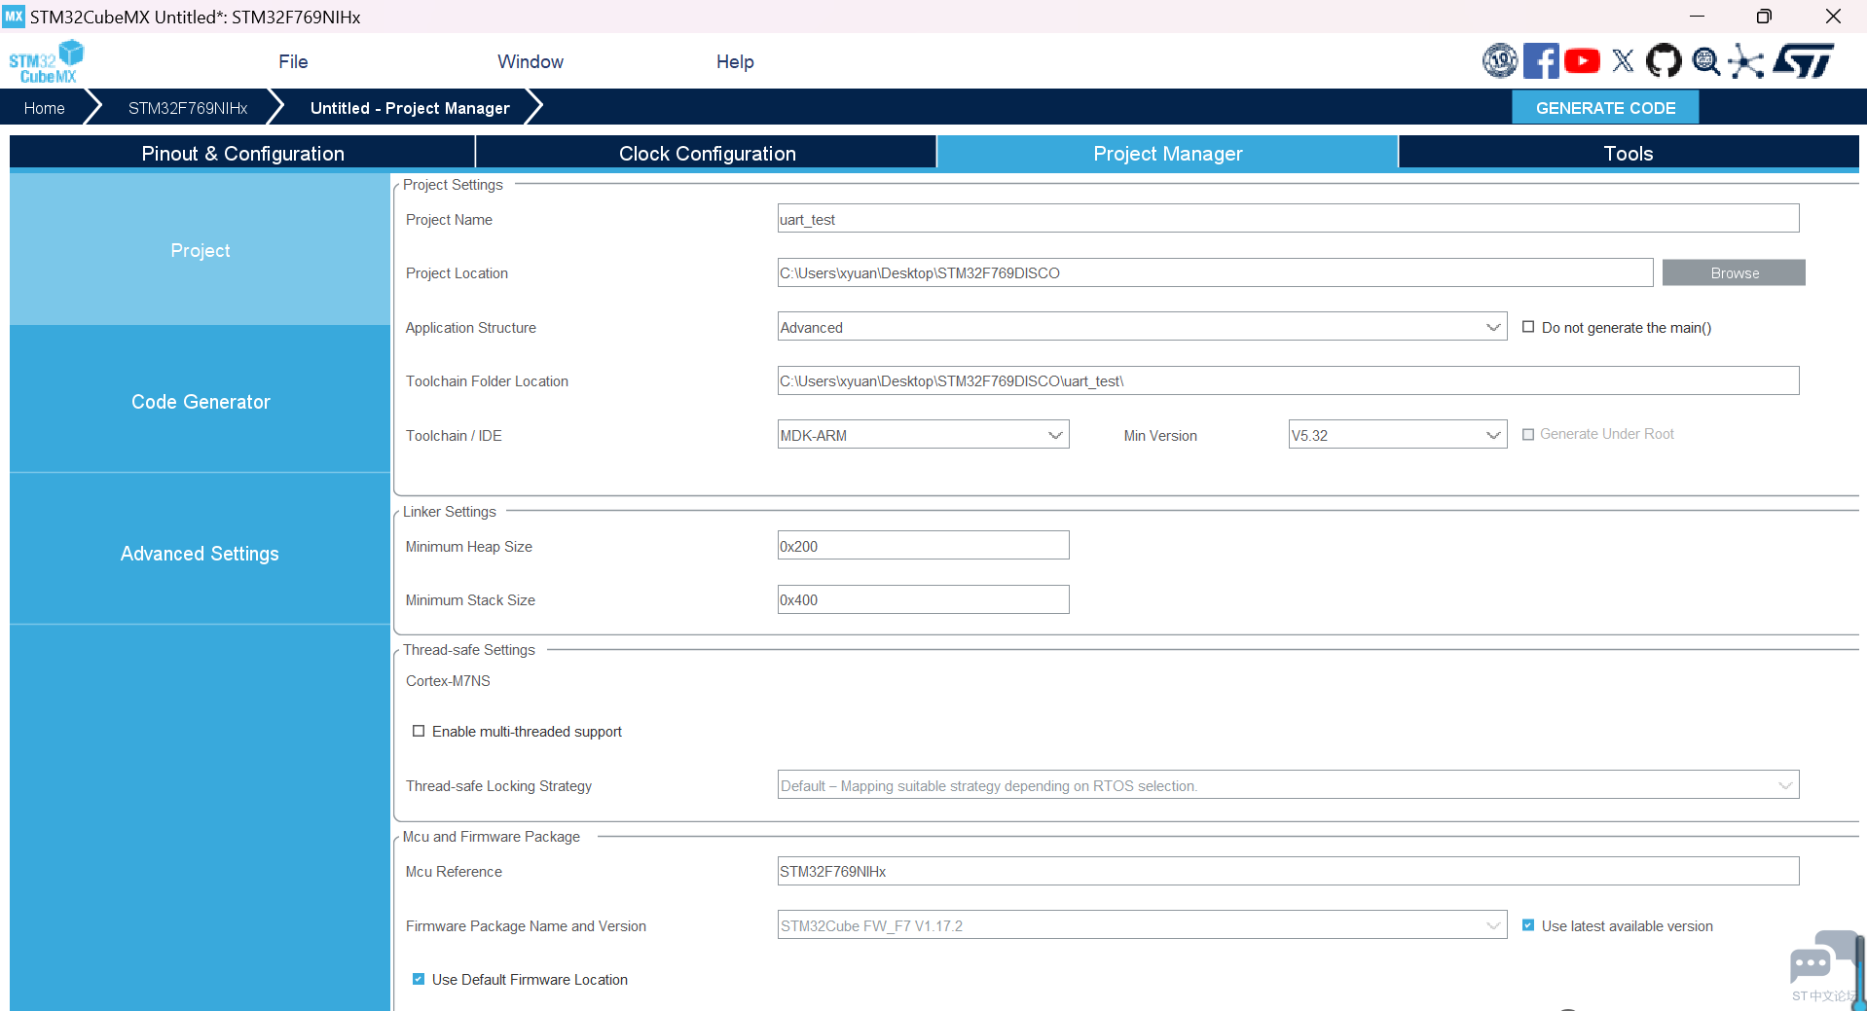Select the Project side panel section
This screenshot has width=1867, height=1011.
[x=200, y=250]
